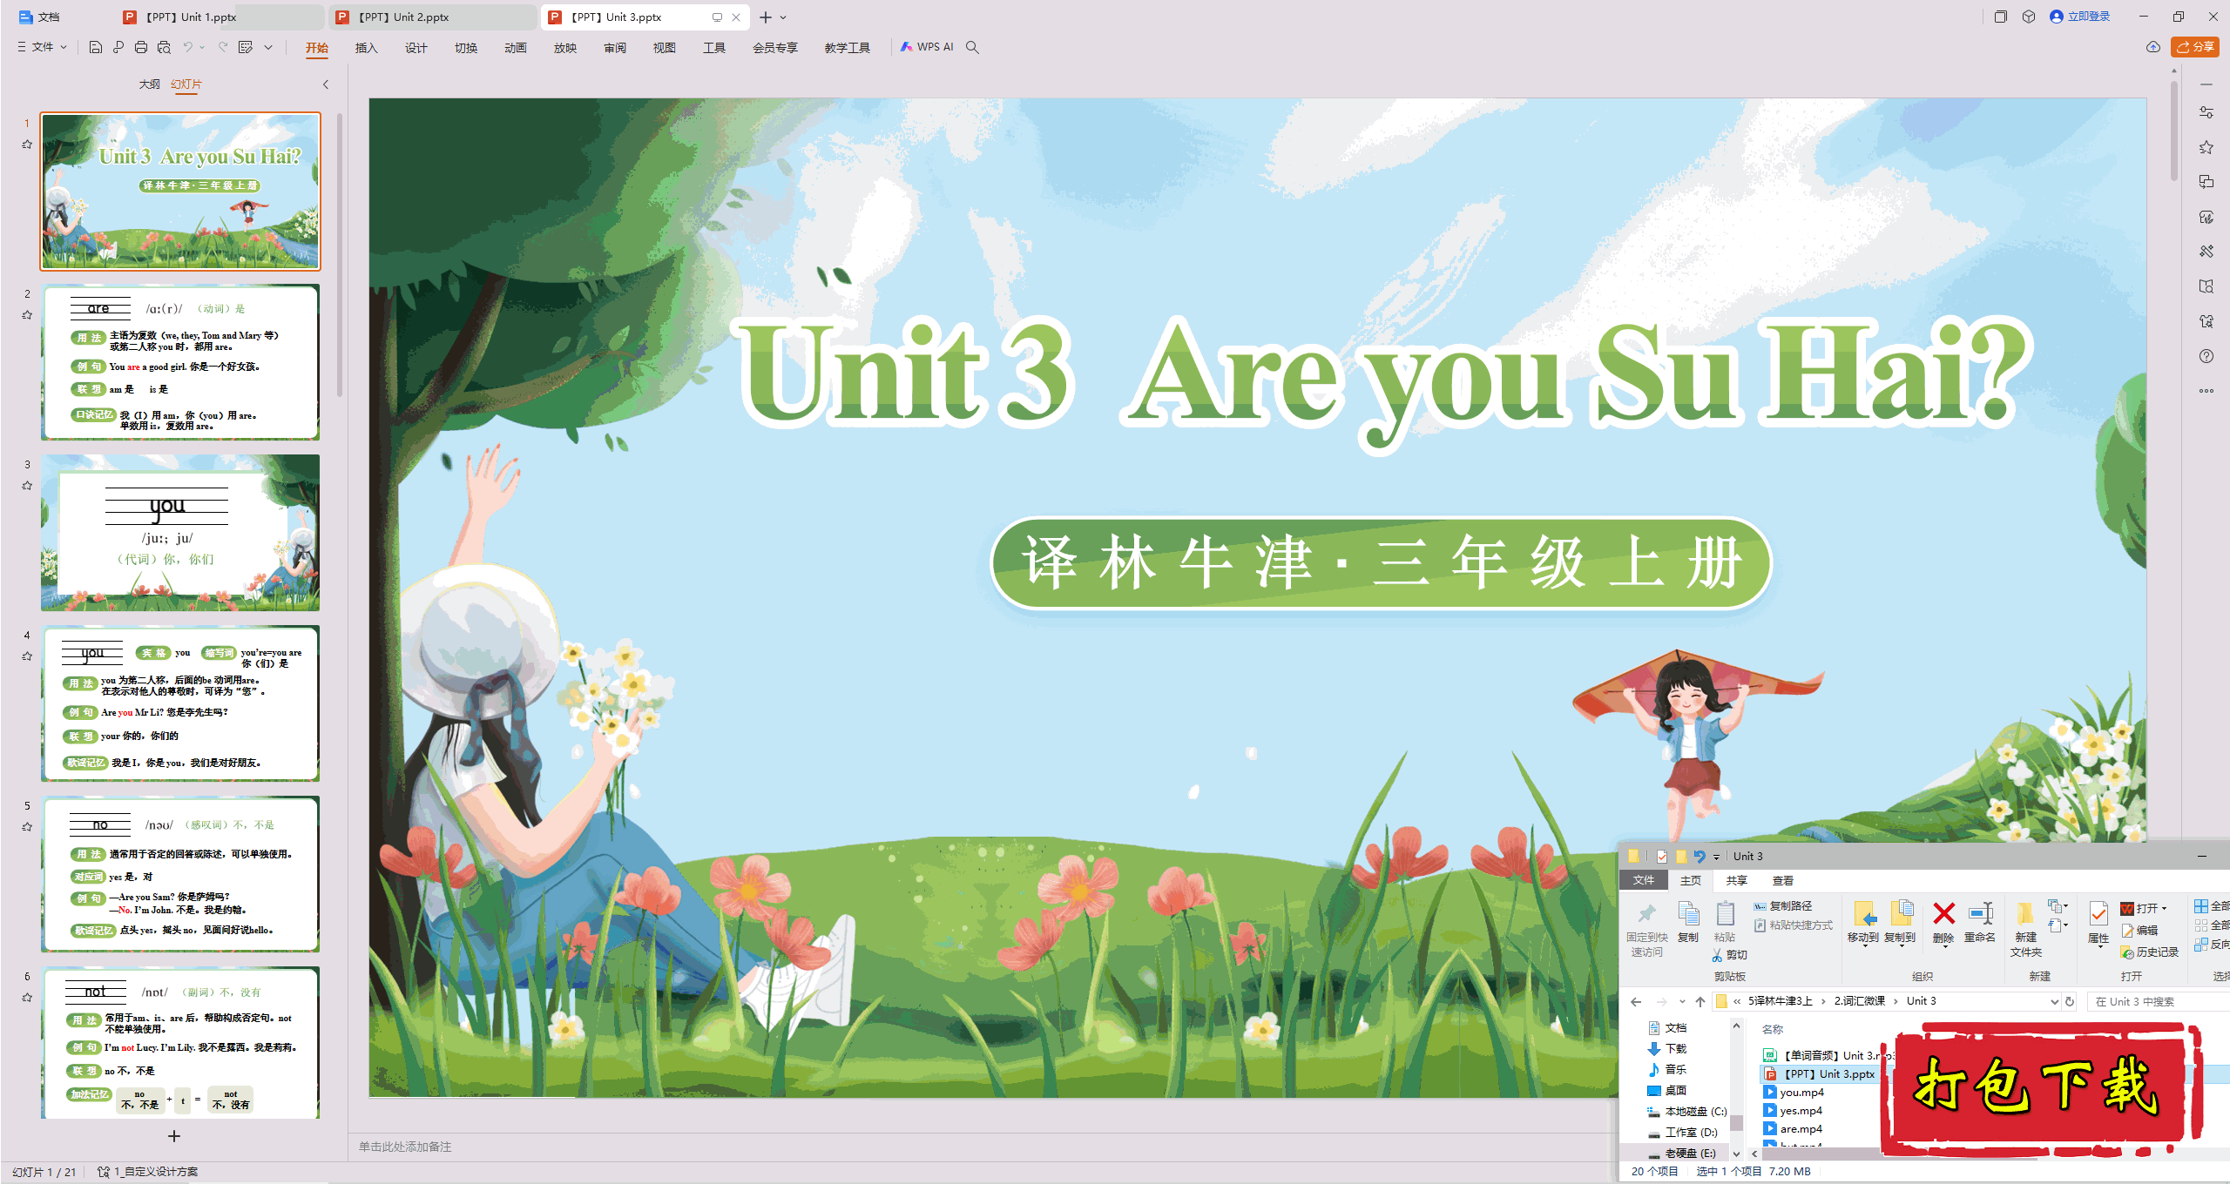Screen dimensions: 2230x1184
Task: Click the animation star beside slide 1
Action: point(27,145)
